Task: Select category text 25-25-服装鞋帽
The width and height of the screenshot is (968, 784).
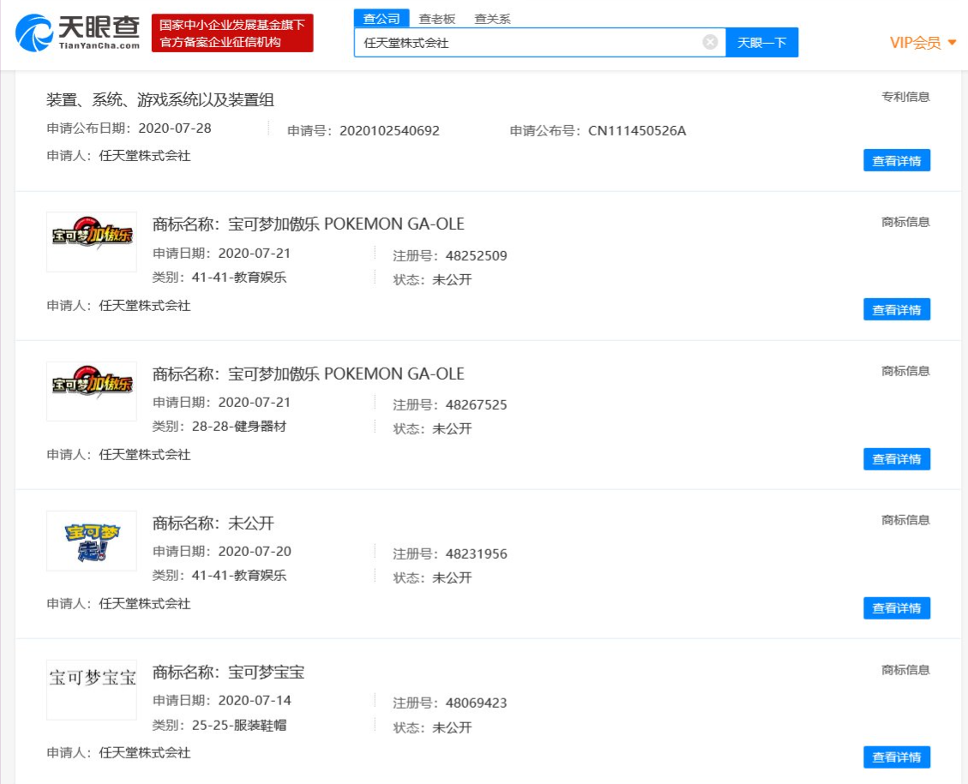Action: [x=239, y=726]
